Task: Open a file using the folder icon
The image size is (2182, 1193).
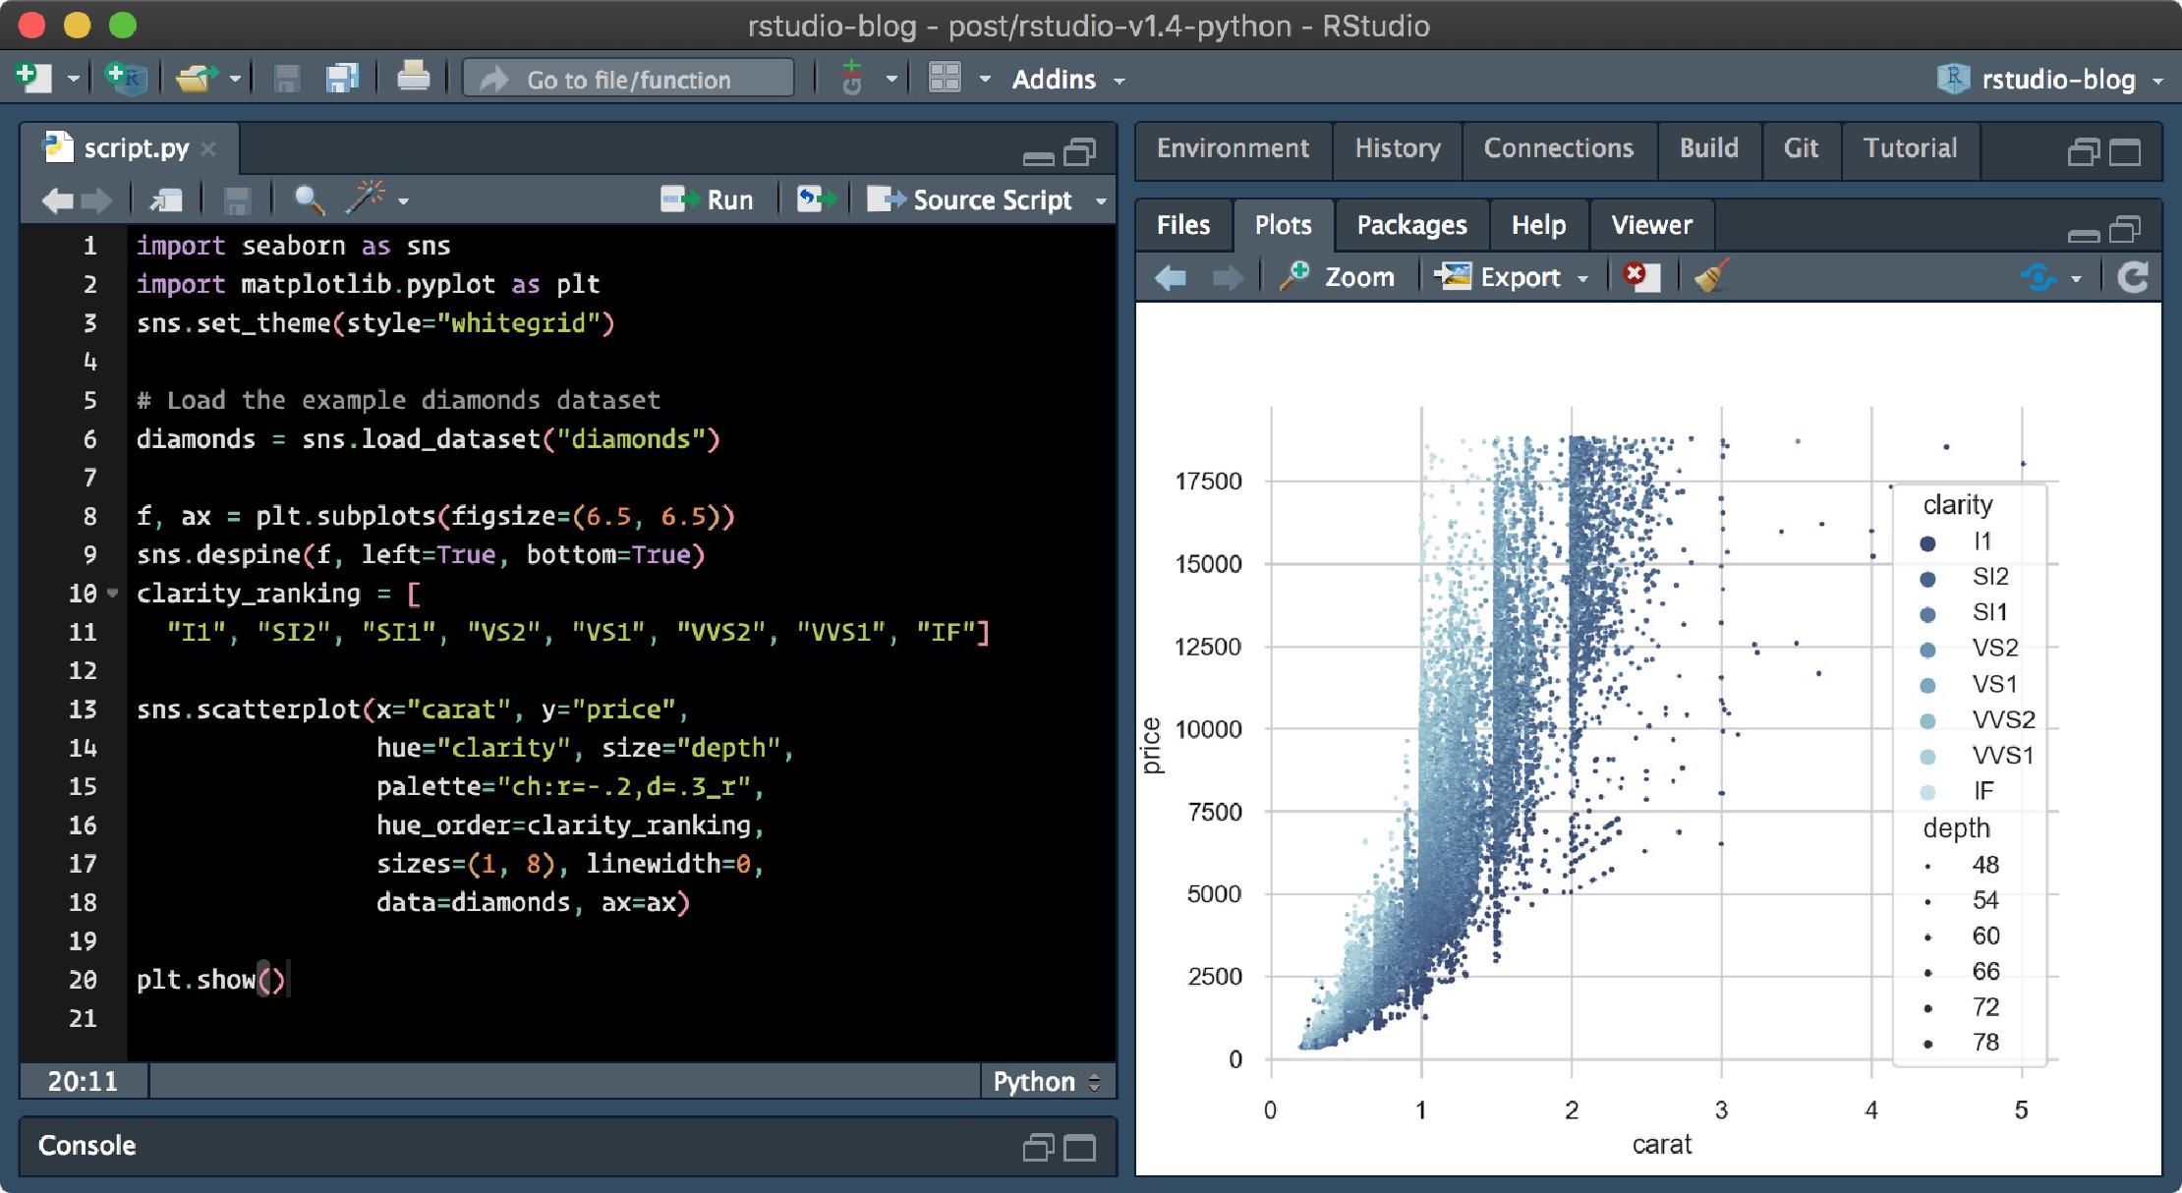Action: tap(195, 78)
